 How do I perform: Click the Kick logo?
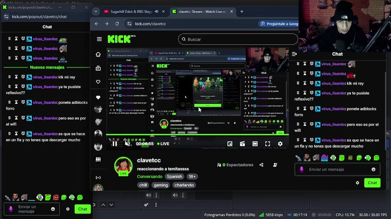(x=122, y=39)
